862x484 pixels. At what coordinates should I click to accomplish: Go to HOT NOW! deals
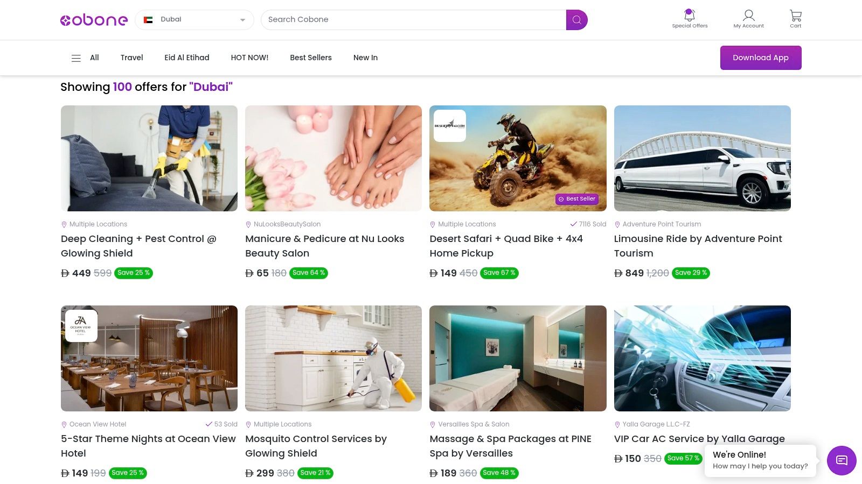point(249,58)
